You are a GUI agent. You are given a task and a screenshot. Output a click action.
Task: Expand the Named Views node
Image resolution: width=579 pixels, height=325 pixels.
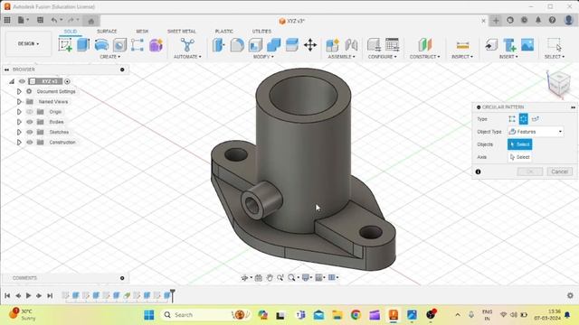pyautogui.click(x=19, y=102)
